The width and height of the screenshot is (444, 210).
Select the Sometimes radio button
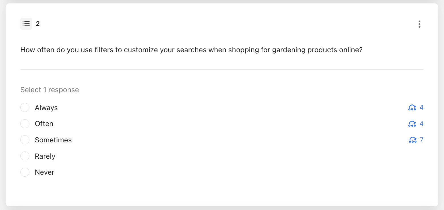coord(25,140)
